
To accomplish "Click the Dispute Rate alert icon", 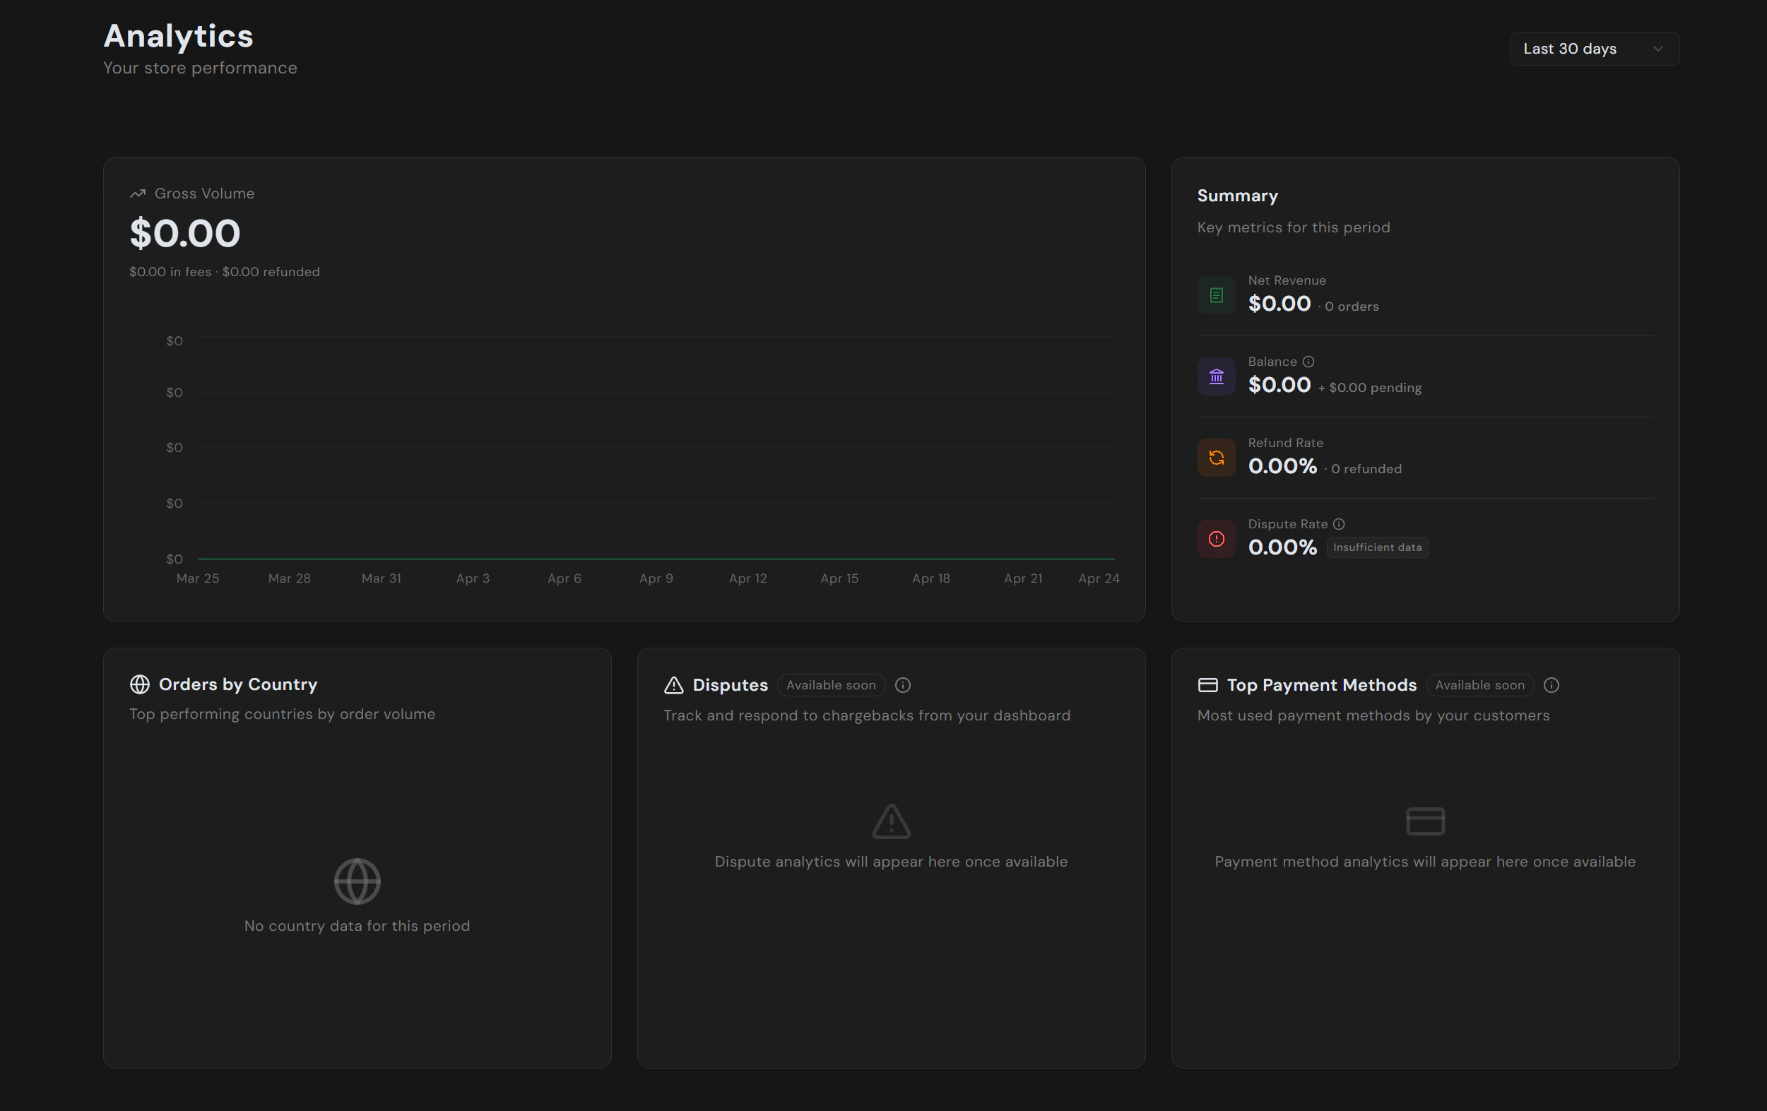I will click(1215, 538).
